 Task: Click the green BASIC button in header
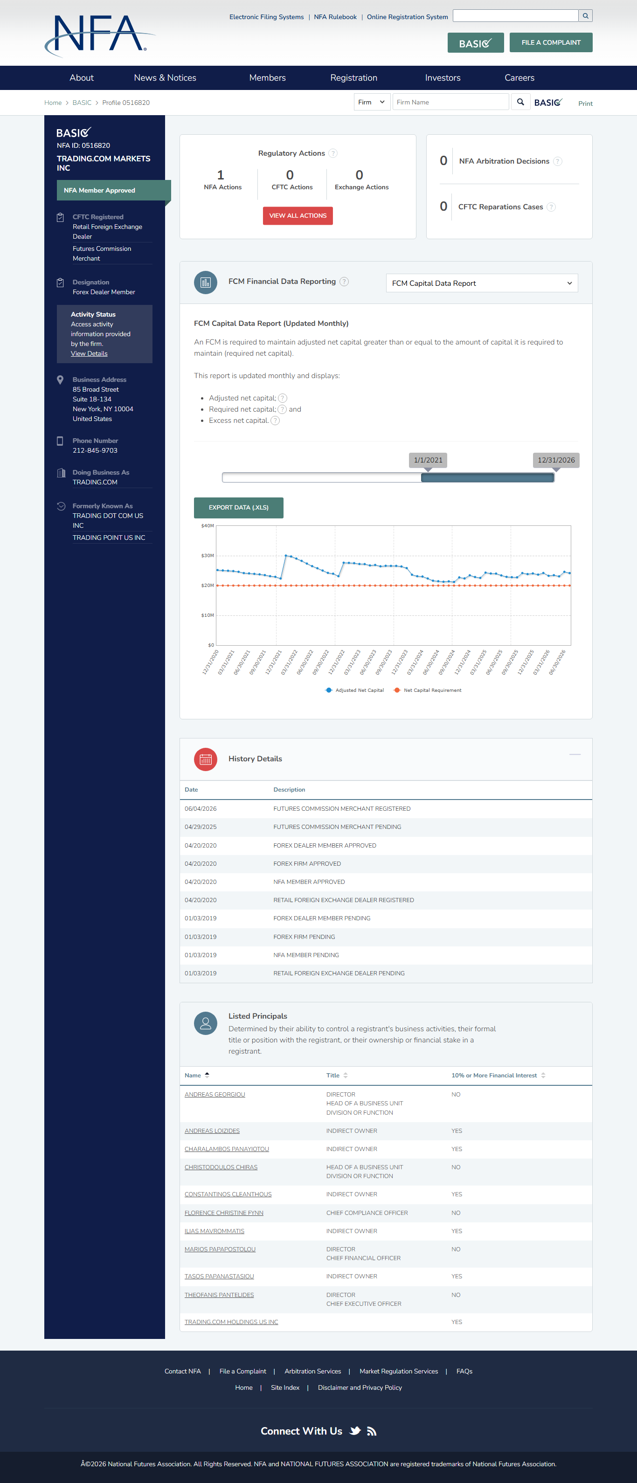(476, 42)
